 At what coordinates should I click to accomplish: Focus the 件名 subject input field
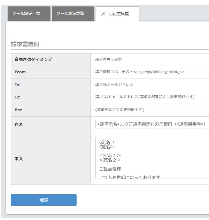[152, 124]
